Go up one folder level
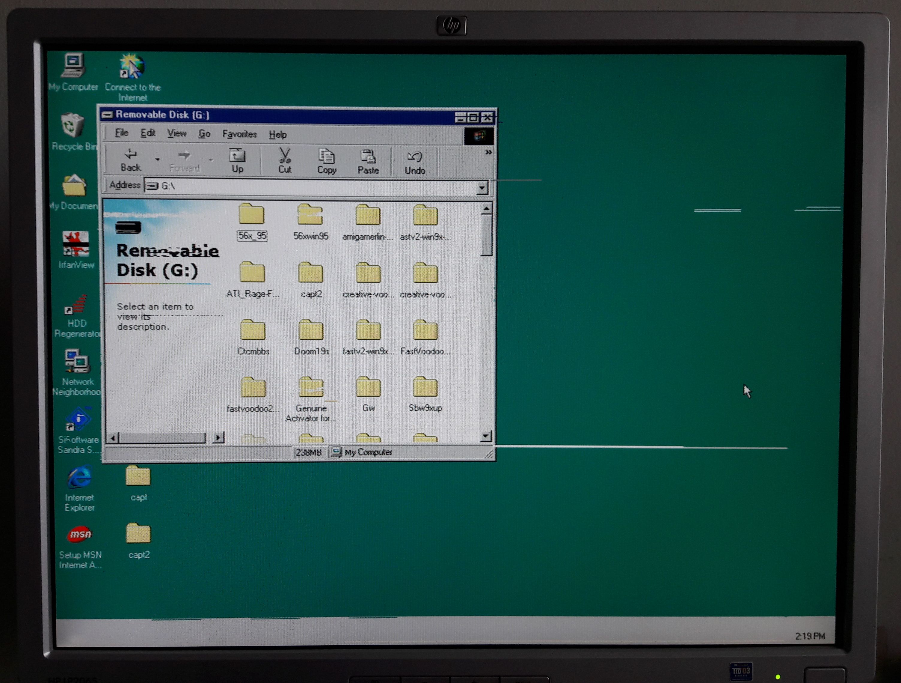 (237, 160)
